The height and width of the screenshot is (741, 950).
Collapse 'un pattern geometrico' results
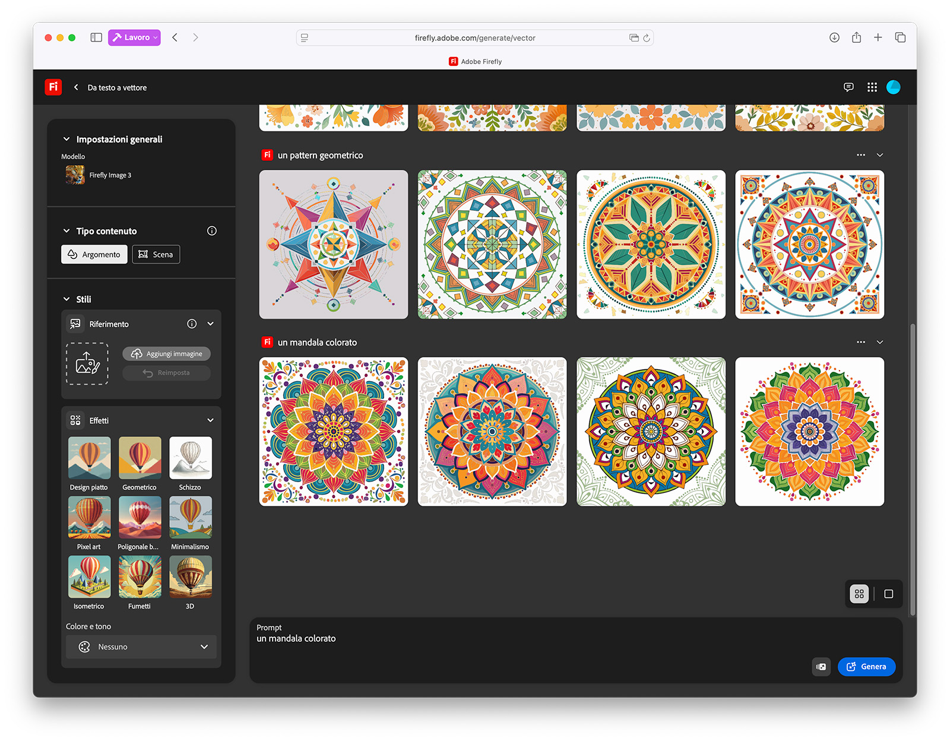880,155
